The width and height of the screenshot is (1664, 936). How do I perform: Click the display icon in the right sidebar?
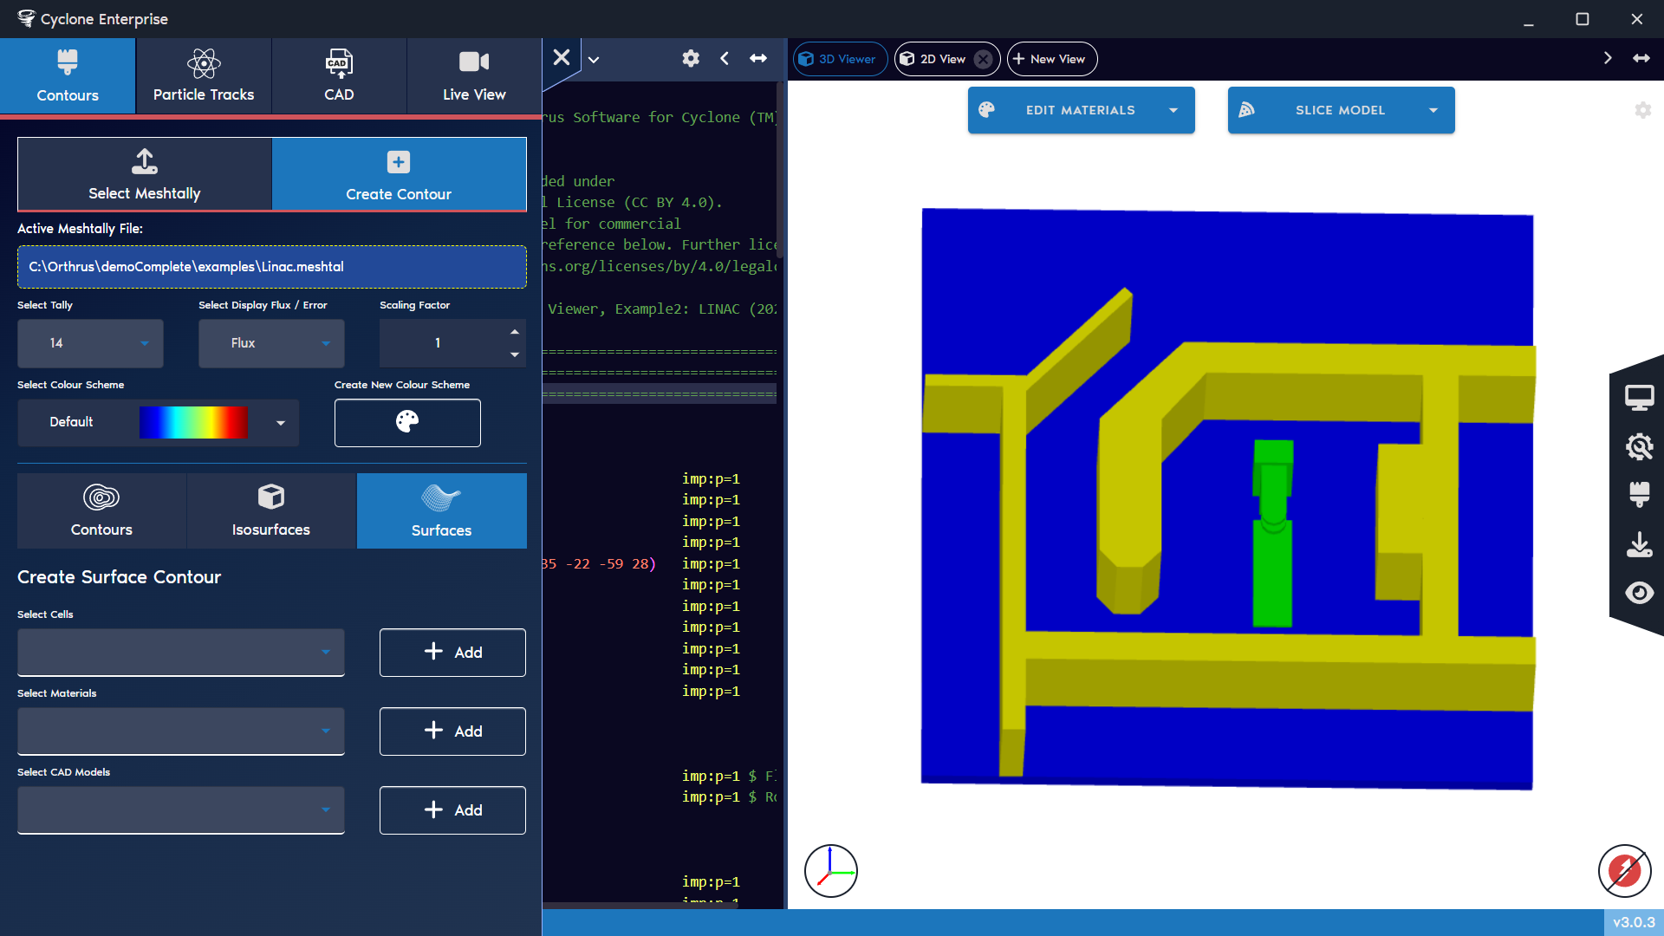(x=1641, y=397)
